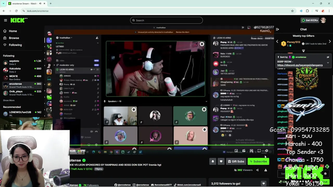
Task: Open enzotense TikTok link
Action: (187, 185)
